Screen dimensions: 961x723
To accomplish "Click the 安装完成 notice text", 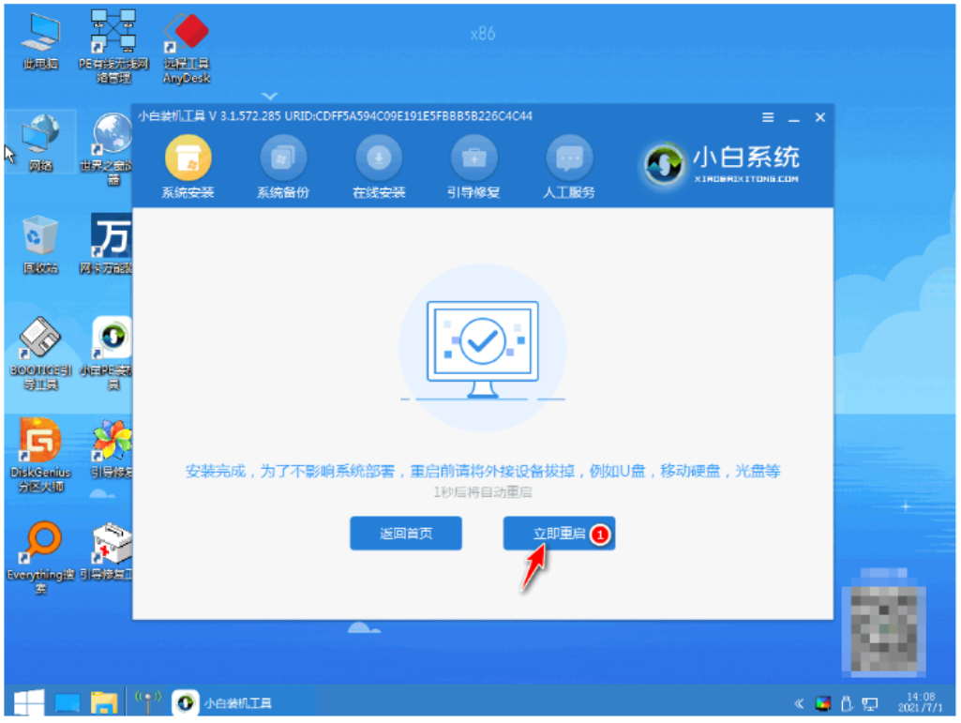I will pos(482,471).
